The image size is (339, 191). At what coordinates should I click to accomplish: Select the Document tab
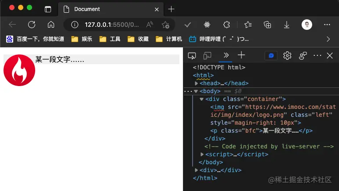[111, 9]
